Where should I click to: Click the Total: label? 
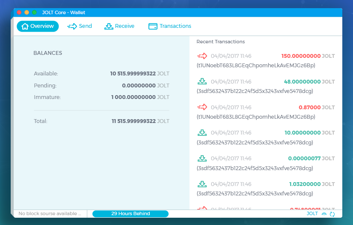point(41,121)
